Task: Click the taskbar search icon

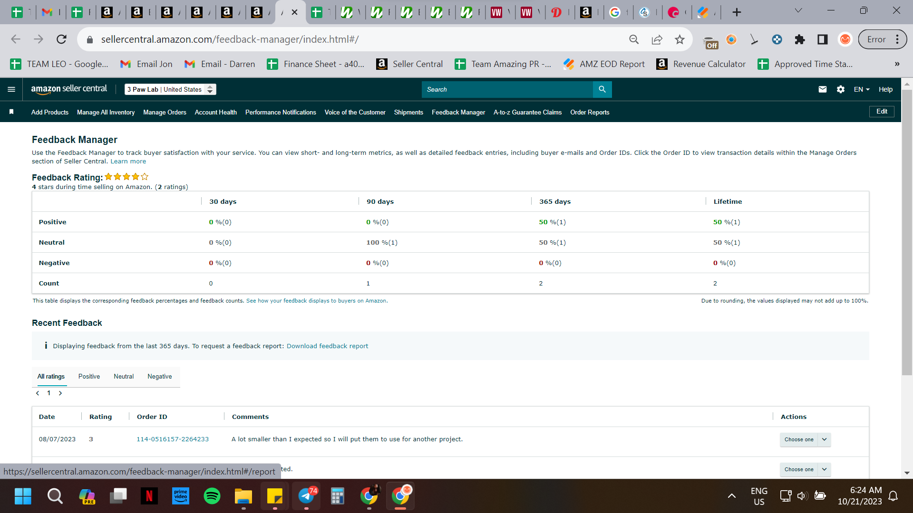Action: [x=55, y=496]
